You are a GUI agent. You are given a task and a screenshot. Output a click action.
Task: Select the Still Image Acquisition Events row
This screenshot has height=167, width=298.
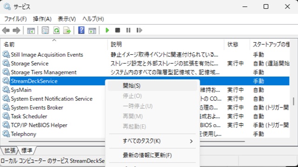146,55
